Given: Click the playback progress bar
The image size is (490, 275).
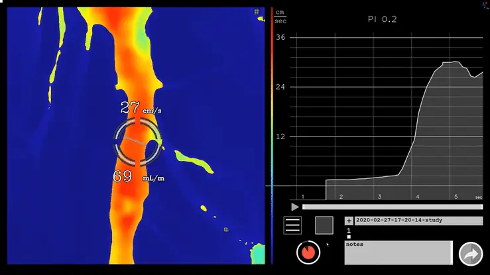Looking at the screenshot, I should (x=391, y=207).
